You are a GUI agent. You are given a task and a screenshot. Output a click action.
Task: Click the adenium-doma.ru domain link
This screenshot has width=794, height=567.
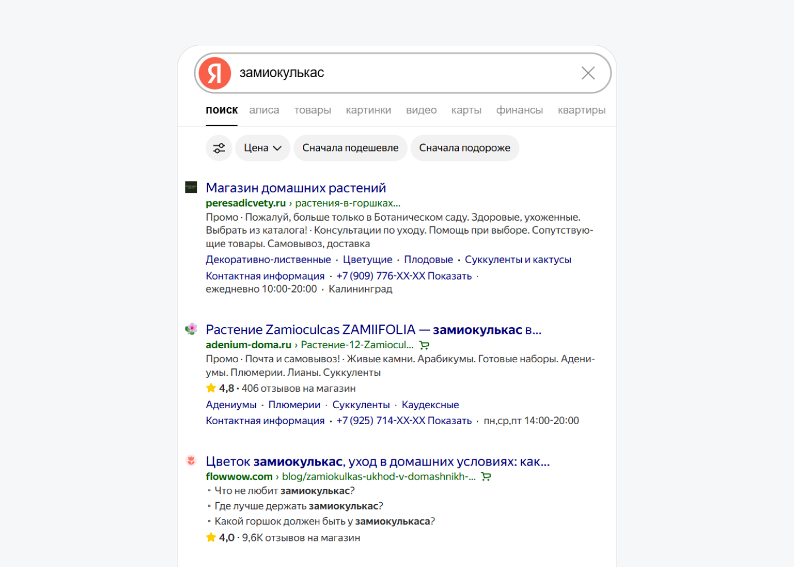248,345
